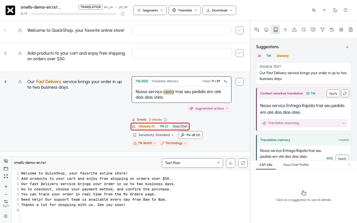Screen dimensions: 357x223
Task: Filter suggestions by Glossary tag
Action: [x=282, y=56]
